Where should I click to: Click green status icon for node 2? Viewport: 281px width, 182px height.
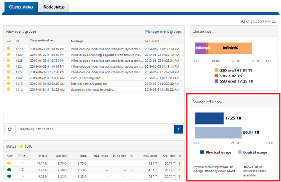pyautogui.click(x=9, y=170)
